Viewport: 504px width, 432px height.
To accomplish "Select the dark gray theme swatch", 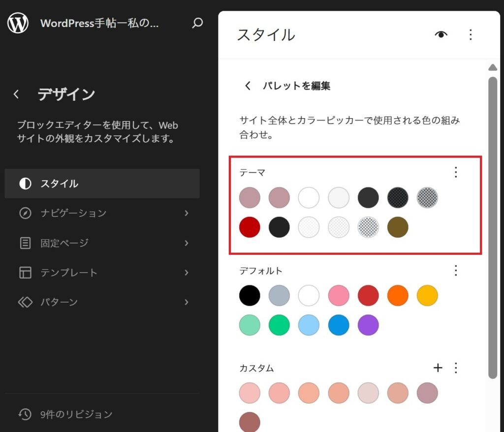I will (368, 198).
